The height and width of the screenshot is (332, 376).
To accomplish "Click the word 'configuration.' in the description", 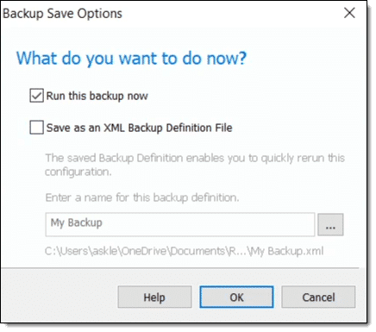I will coord(78,172).
